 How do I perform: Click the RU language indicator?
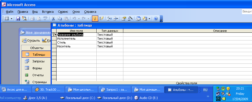point(205,90)
